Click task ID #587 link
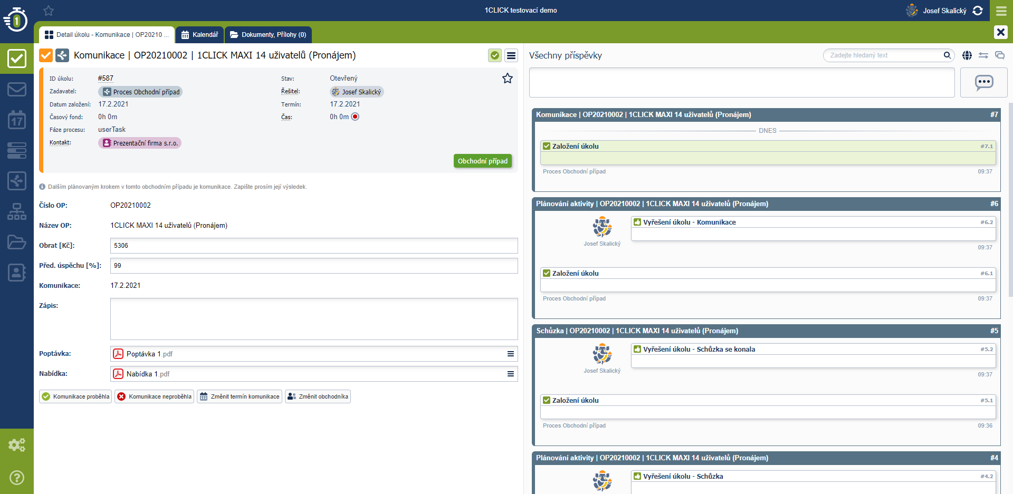The width and height of the screenshot is (1013, 494). [x=106, y=78]
